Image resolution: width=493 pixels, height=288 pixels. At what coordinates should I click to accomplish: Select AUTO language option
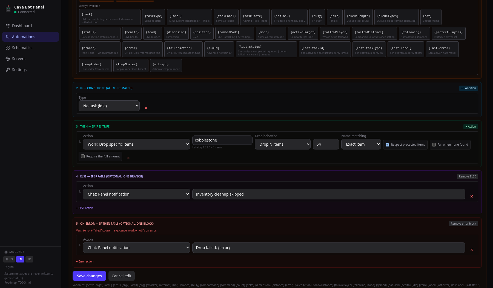coord(9,259)
